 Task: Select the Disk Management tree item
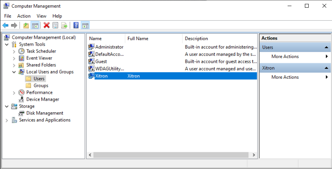(x=45, y=113)
